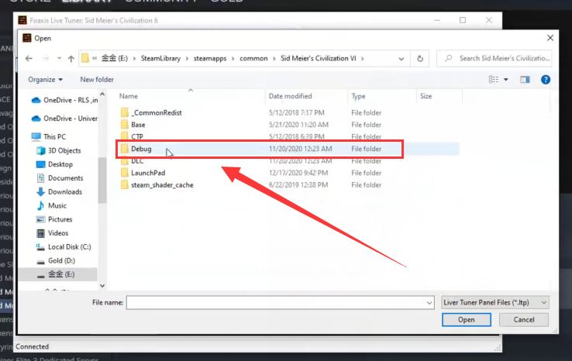Viewport: 572px width, 361px height.
Task: Open Pictures in the sidebar
Action: click(x=54, y=219)
